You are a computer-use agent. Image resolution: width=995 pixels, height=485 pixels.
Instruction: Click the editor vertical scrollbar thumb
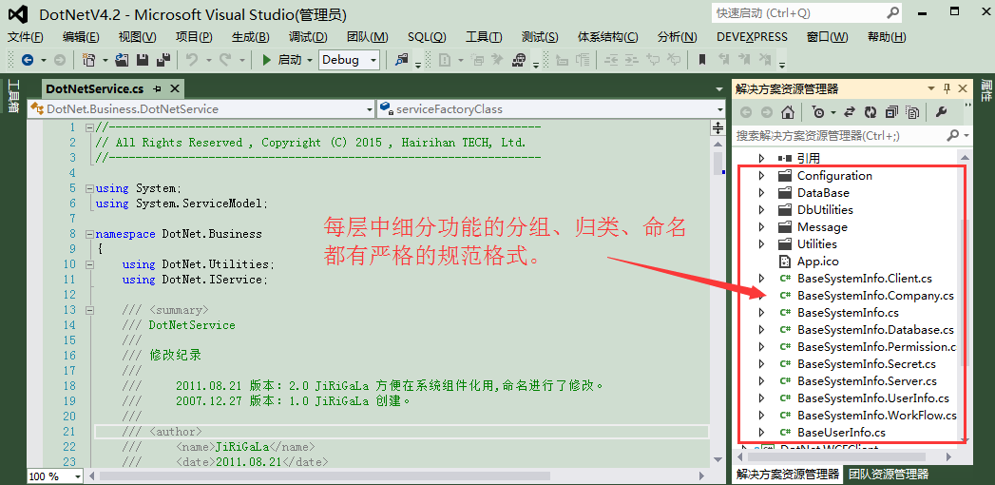click(718, 163)
